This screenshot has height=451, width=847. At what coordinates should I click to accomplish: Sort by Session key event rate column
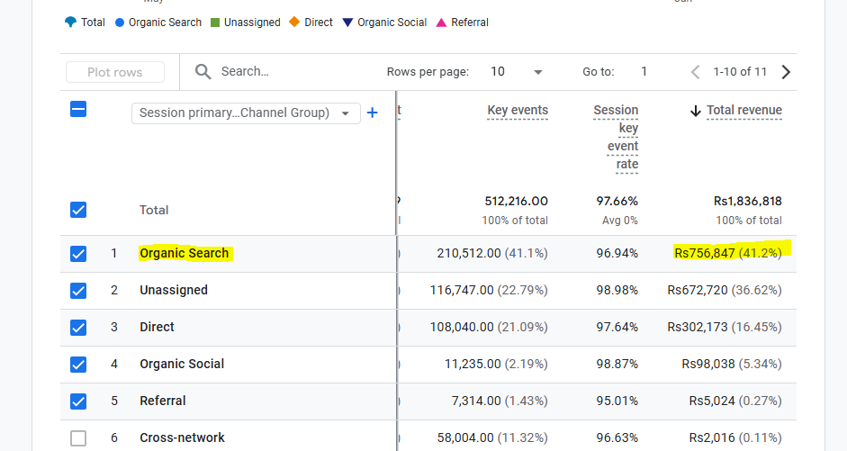click(x=616, y=137)
